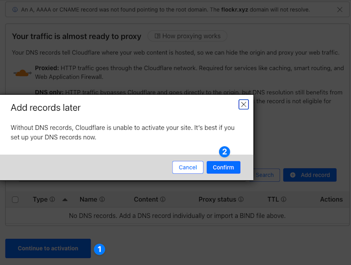
Task: Close the Add records later dialog
Action: click(244, 104)
